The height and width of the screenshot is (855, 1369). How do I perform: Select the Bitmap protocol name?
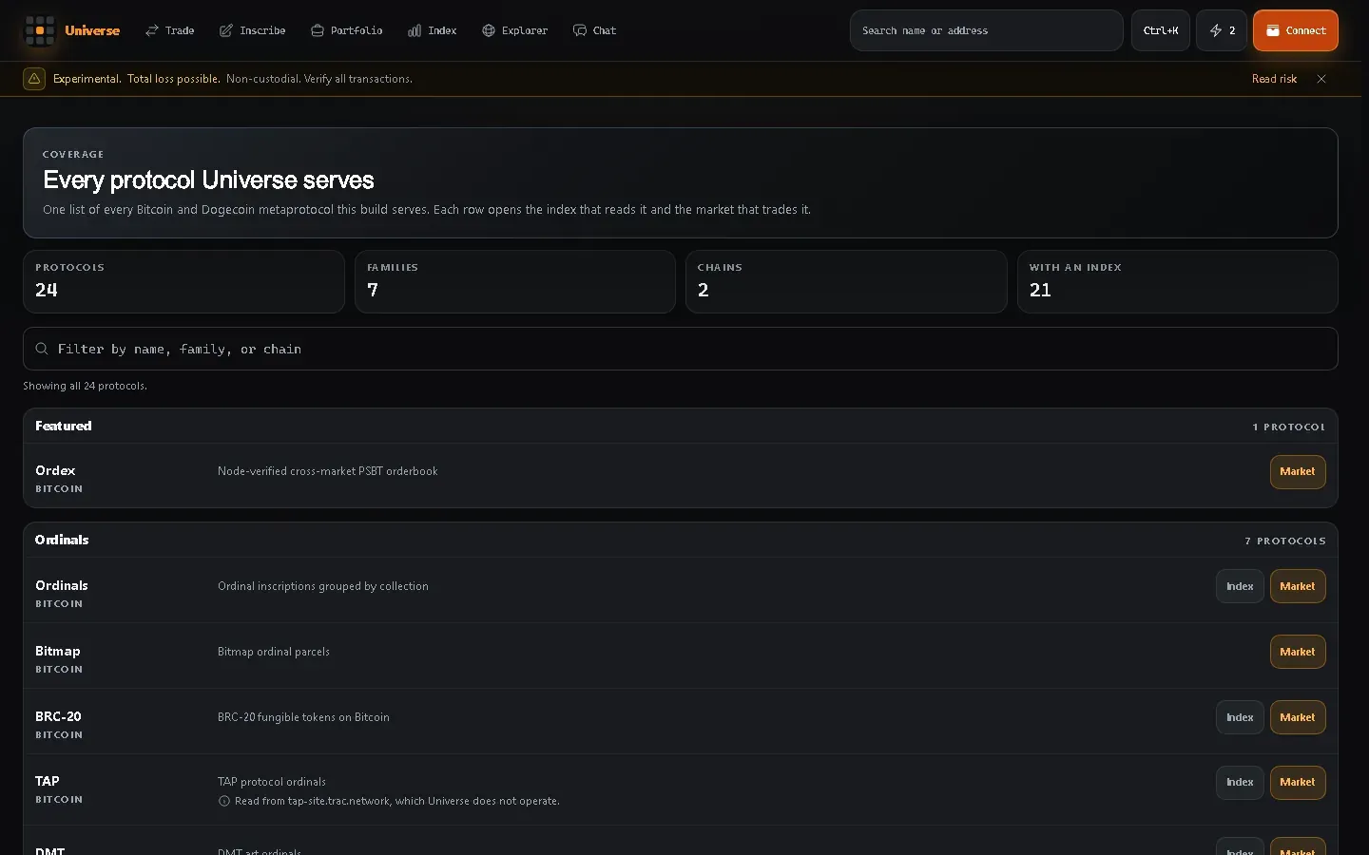[x=58, y=651]
